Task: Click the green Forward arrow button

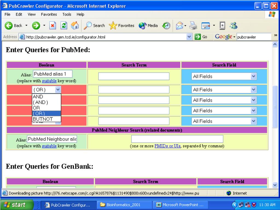Action: (36, 26)
